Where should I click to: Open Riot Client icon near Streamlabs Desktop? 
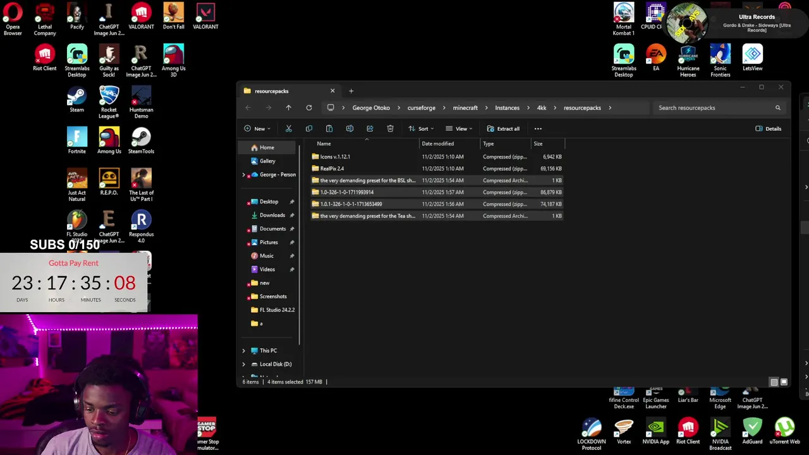pos(44,58)
